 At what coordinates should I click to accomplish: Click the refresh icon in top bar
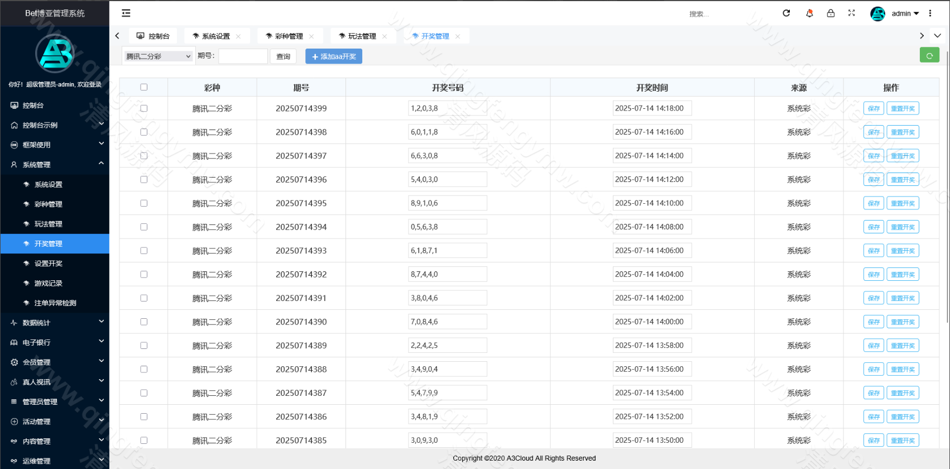point(786,13)
